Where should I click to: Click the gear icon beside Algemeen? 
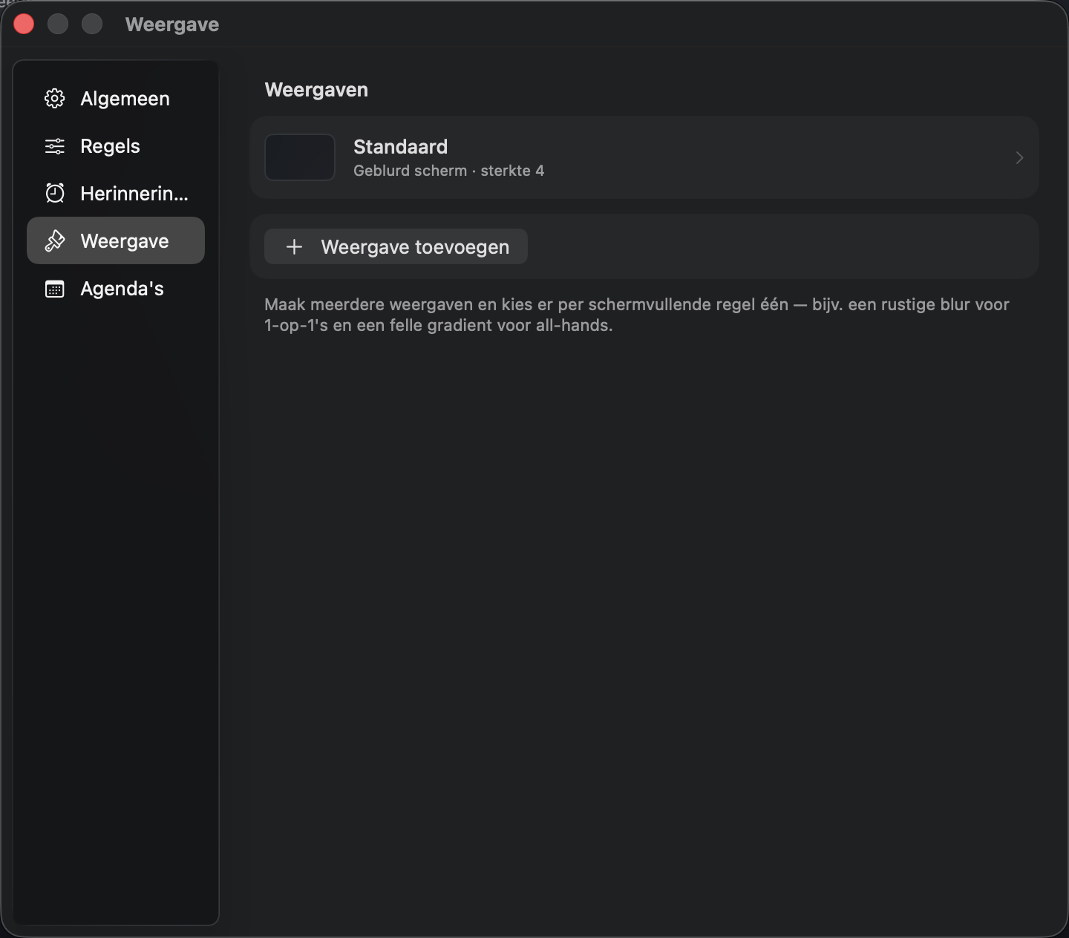pos(55,99)
